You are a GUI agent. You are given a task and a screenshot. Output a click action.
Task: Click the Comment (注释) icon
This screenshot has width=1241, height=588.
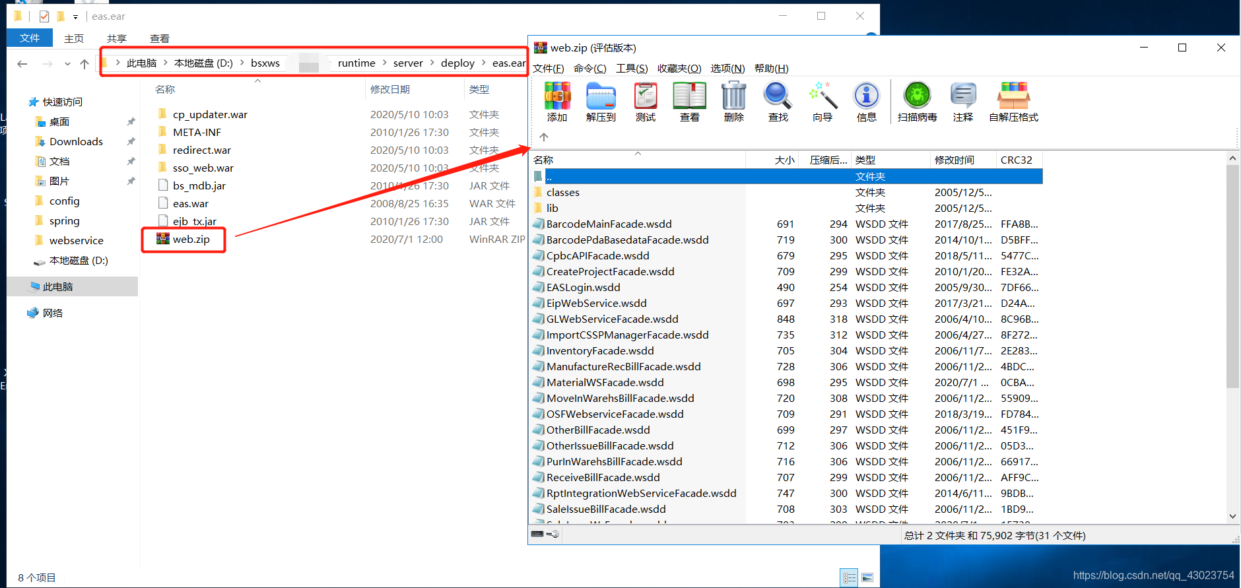(x=963, y=102)
